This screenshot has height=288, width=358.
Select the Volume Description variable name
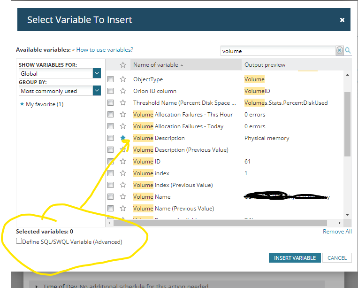(x=159, y=138)
